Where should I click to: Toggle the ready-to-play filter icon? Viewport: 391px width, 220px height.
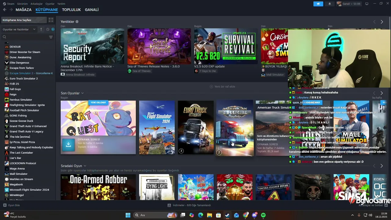click(x=53, y=29)
